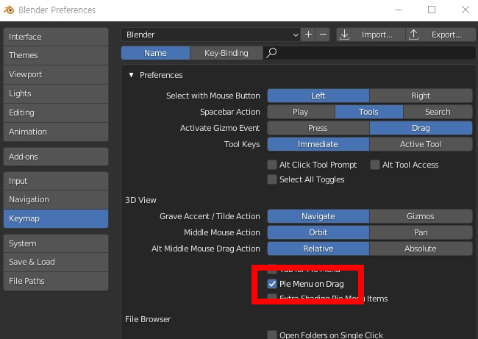Open the Input preferences tab
Viewport: 478px width, 339px height.
[x=56, y=181]
